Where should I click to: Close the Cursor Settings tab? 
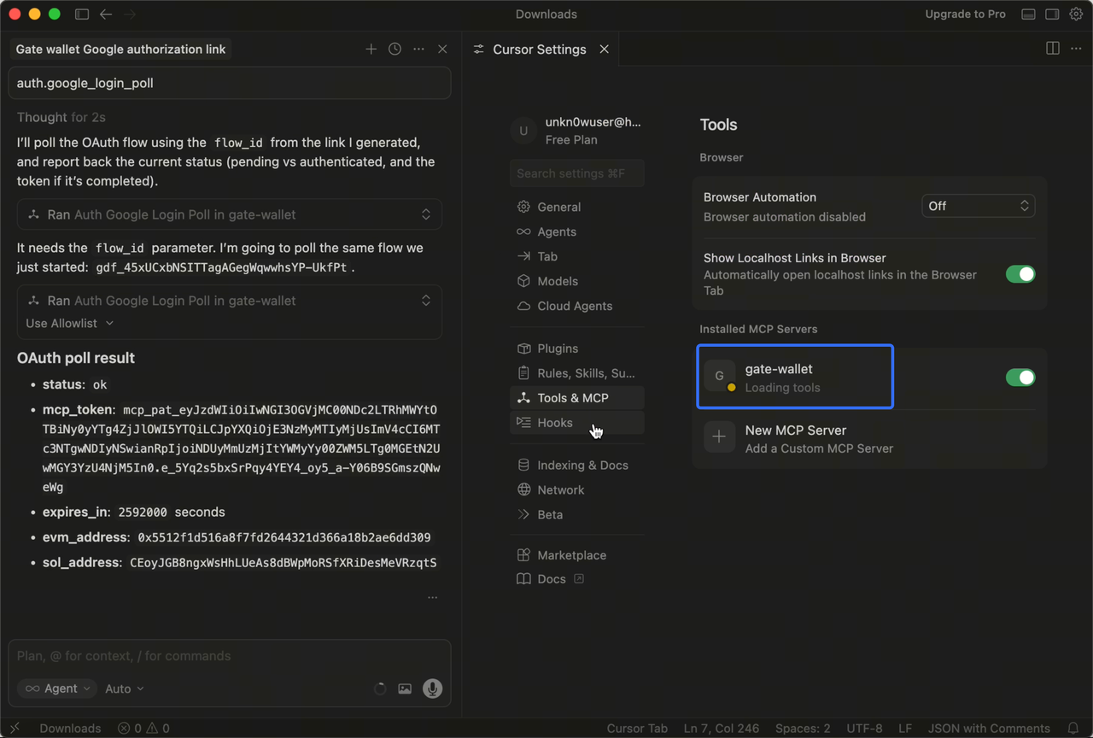(x=604, y=50)
